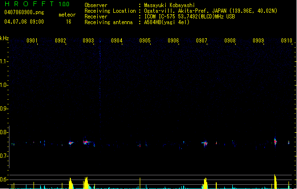
Task: Click the tallest yellow peak after 0909
Action: (x=276, y=181)
